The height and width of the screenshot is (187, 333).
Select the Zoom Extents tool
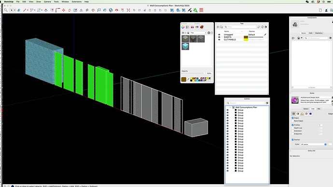click(x=128, y=10)
